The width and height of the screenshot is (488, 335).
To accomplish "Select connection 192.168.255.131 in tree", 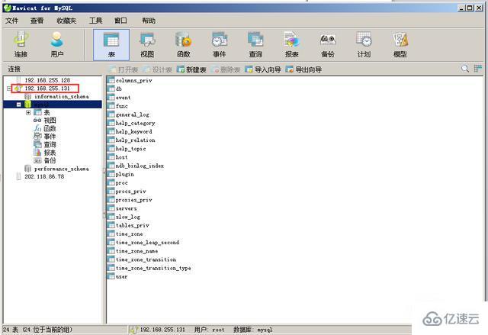I will [x=47, y=89].
